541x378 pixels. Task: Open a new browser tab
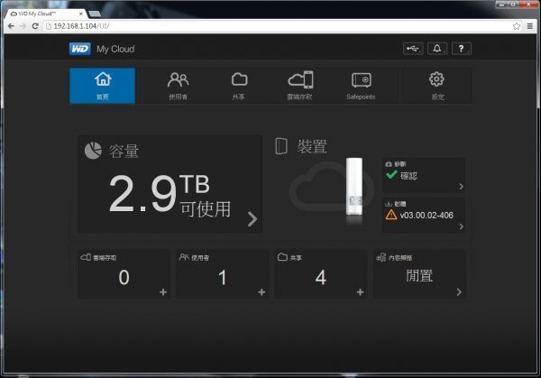(x=95, y=14)
